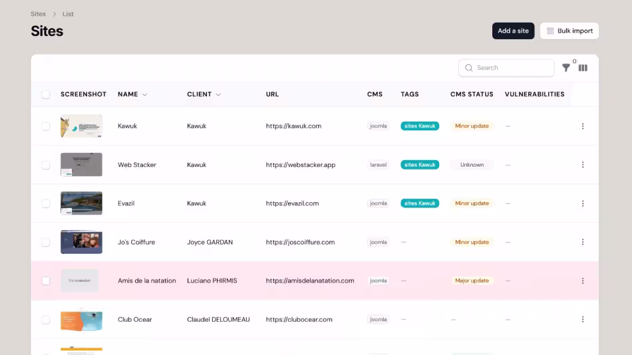The height and width of the screenshot is (355, 632).
Task: Click https://webstacker.app URL
Action: pyautogui.click(x=300, y=165)
